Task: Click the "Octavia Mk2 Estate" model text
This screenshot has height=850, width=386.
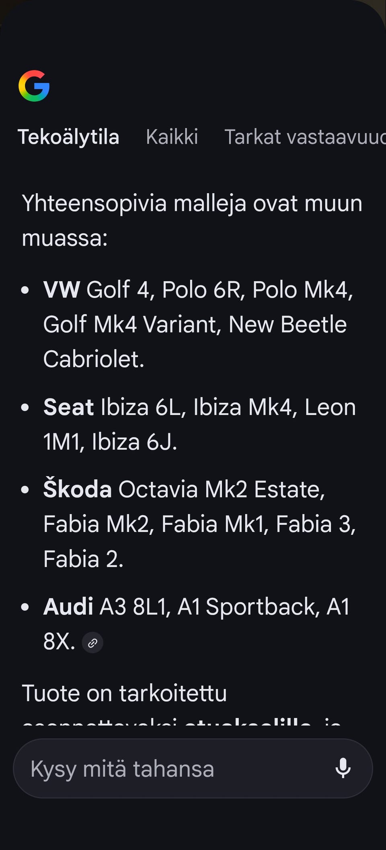Action: point(221,490)
